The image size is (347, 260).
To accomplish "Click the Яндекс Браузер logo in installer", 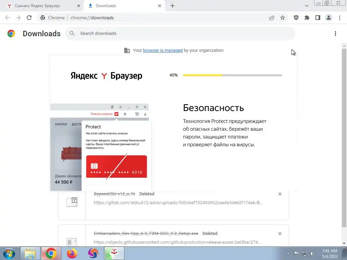I will click(106, 75).
